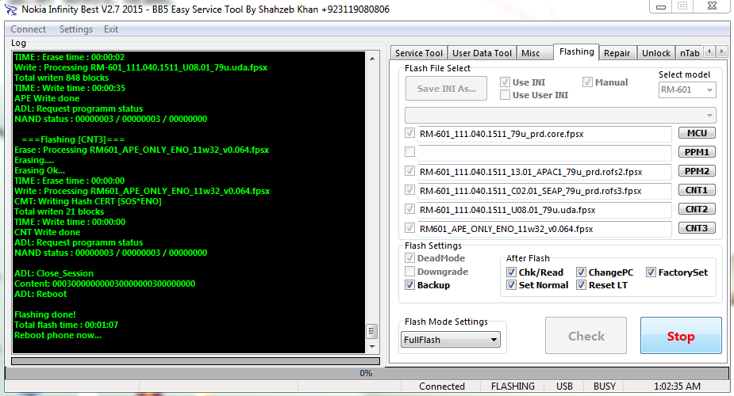Viewport: 734px width, 396px height.
Task: Switch to the Unlock tab
Action: (x=655, y=53)
